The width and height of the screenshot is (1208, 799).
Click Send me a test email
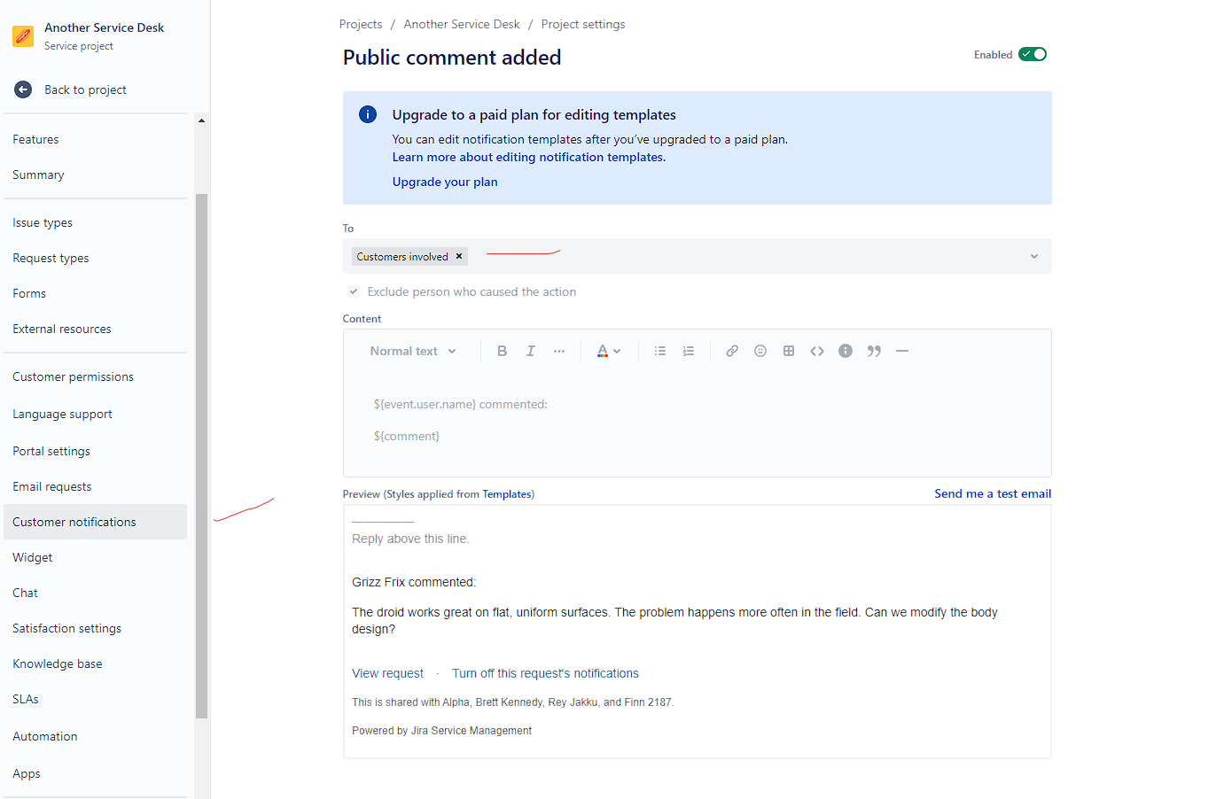(x=993, y=493)
